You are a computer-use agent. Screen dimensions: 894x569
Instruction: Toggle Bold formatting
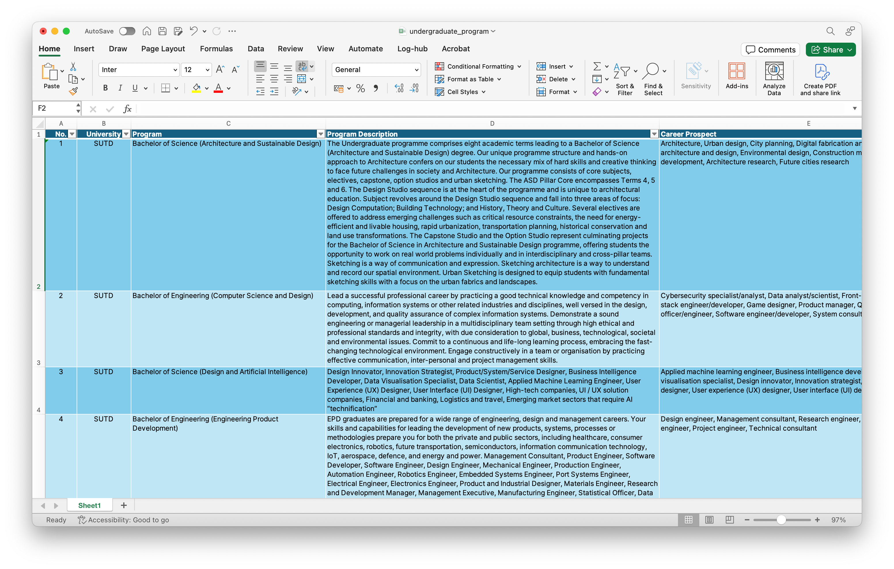click(105, 88)
